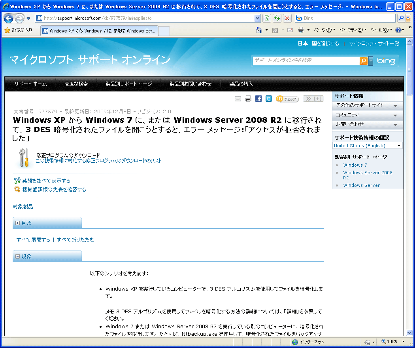
Task: Click the orange site search button
Action: tap(363, 61)
